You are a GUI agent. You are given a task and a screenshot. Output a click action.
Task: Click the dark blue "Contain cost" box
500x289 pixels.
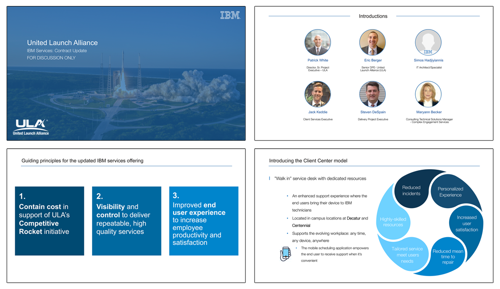pyautogui.click(x=50, y=221)
